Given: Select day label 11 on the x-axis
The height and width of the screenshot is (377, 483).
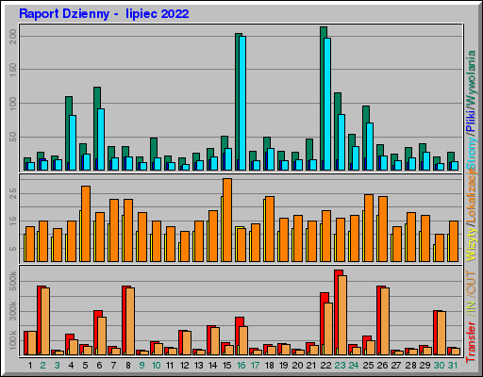Looking at the screenshot, I should (x=170, y=366).
